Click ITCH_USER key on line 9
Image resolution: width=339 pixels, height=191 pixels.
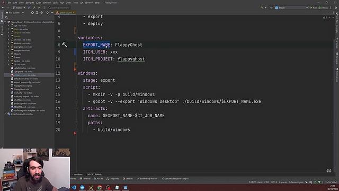[x=94, y=52]
